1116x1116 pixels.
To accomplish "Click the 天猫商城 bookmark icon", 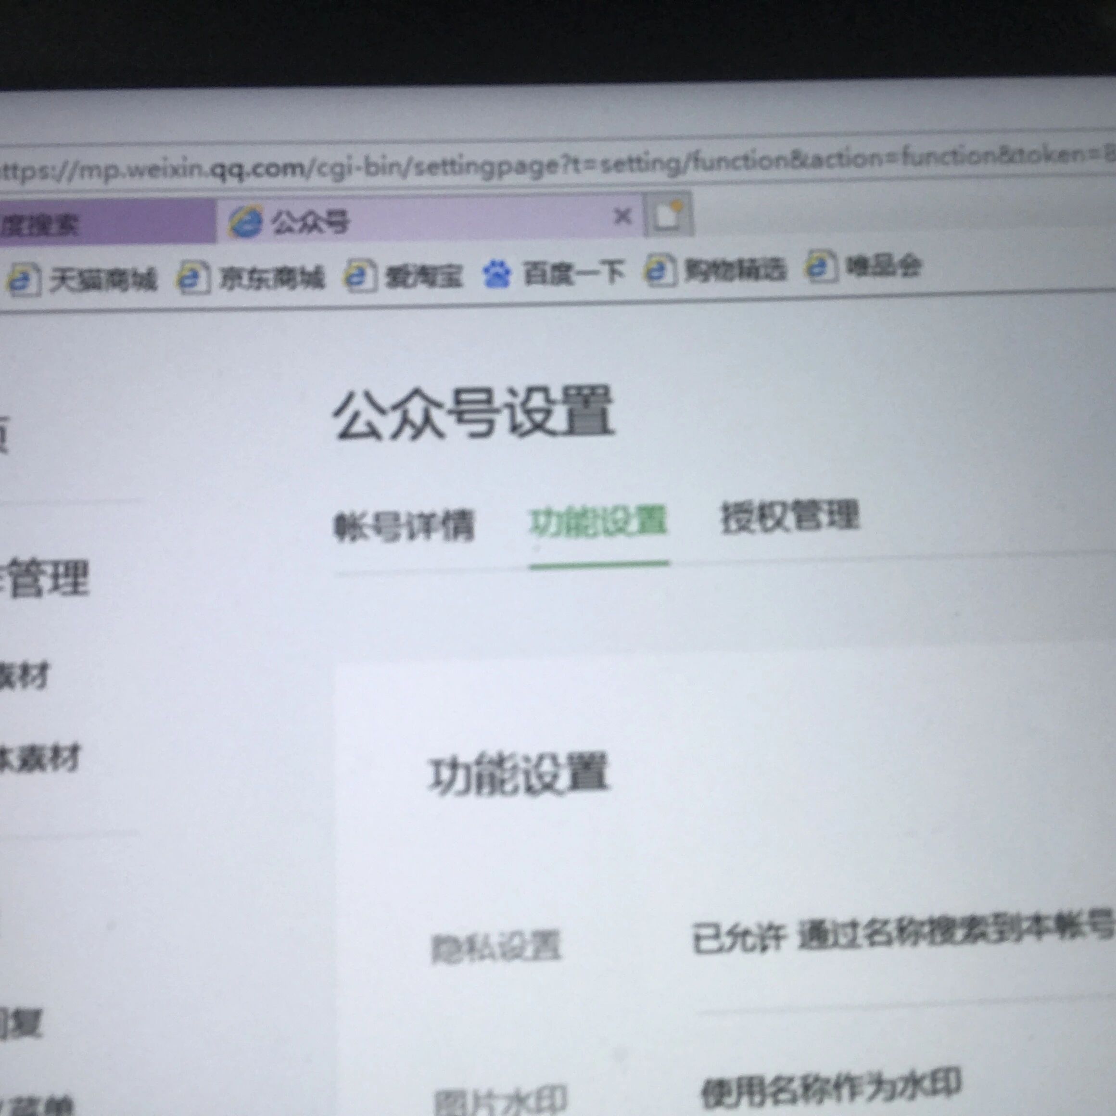I will coord(24,280).
